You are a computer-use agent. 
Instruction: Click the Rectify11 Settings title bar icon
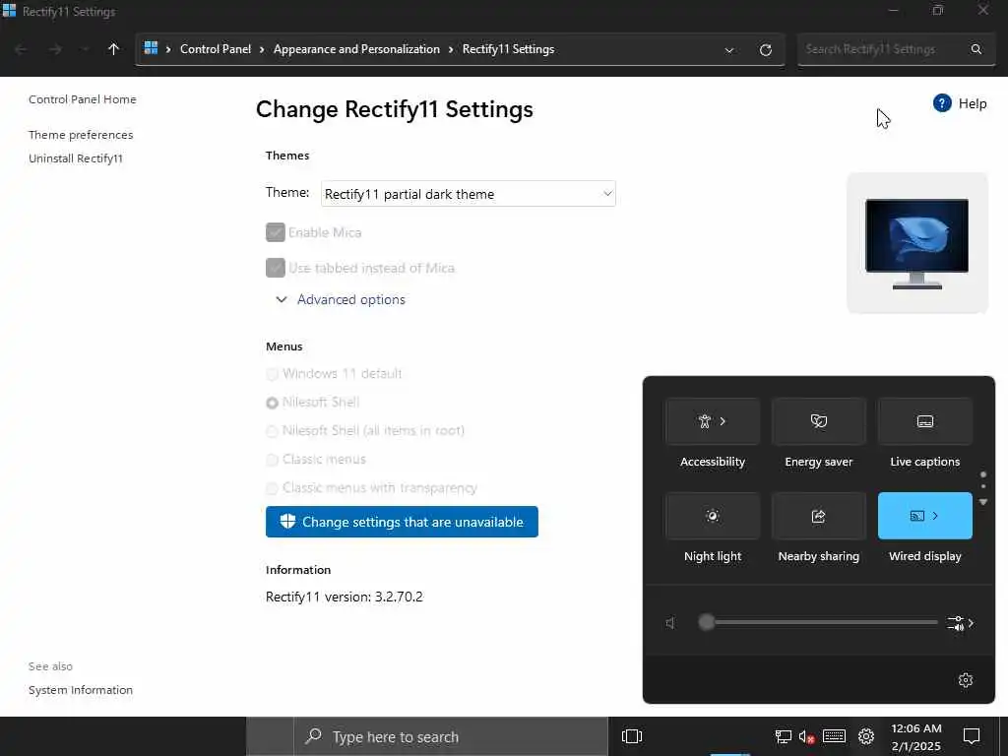pos(9,10)
